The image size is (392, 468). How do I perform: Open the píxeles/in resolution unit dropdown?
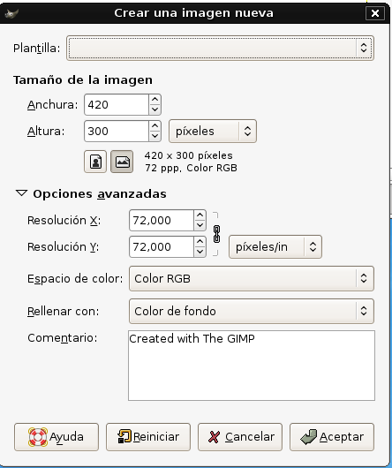(275, 247)
